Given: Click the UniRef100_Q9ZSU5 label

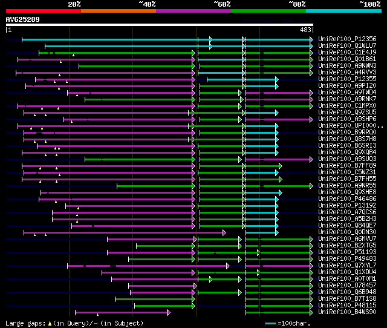Looking at the screenshot, I should click(x=347, y=113).
